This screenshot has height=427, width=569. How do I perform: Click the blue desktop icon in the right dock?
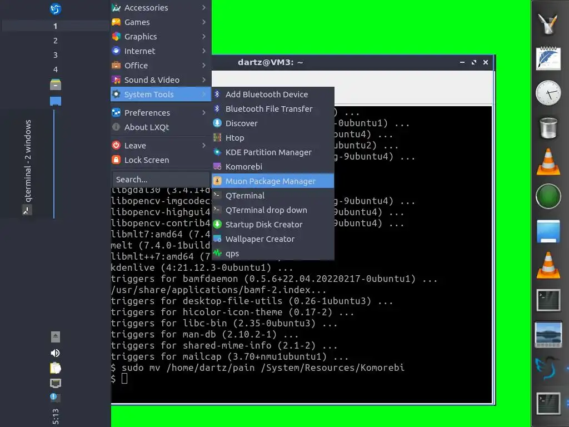[548, 231]
